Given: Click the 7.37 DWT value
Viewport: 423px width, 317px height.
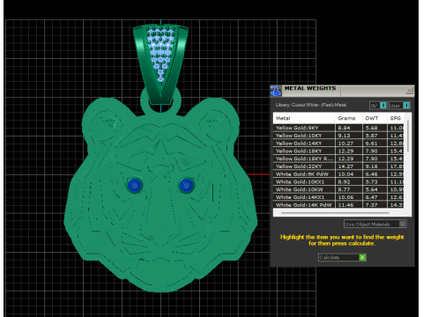Looking at the screenshot, I should [x=372, y=205].
